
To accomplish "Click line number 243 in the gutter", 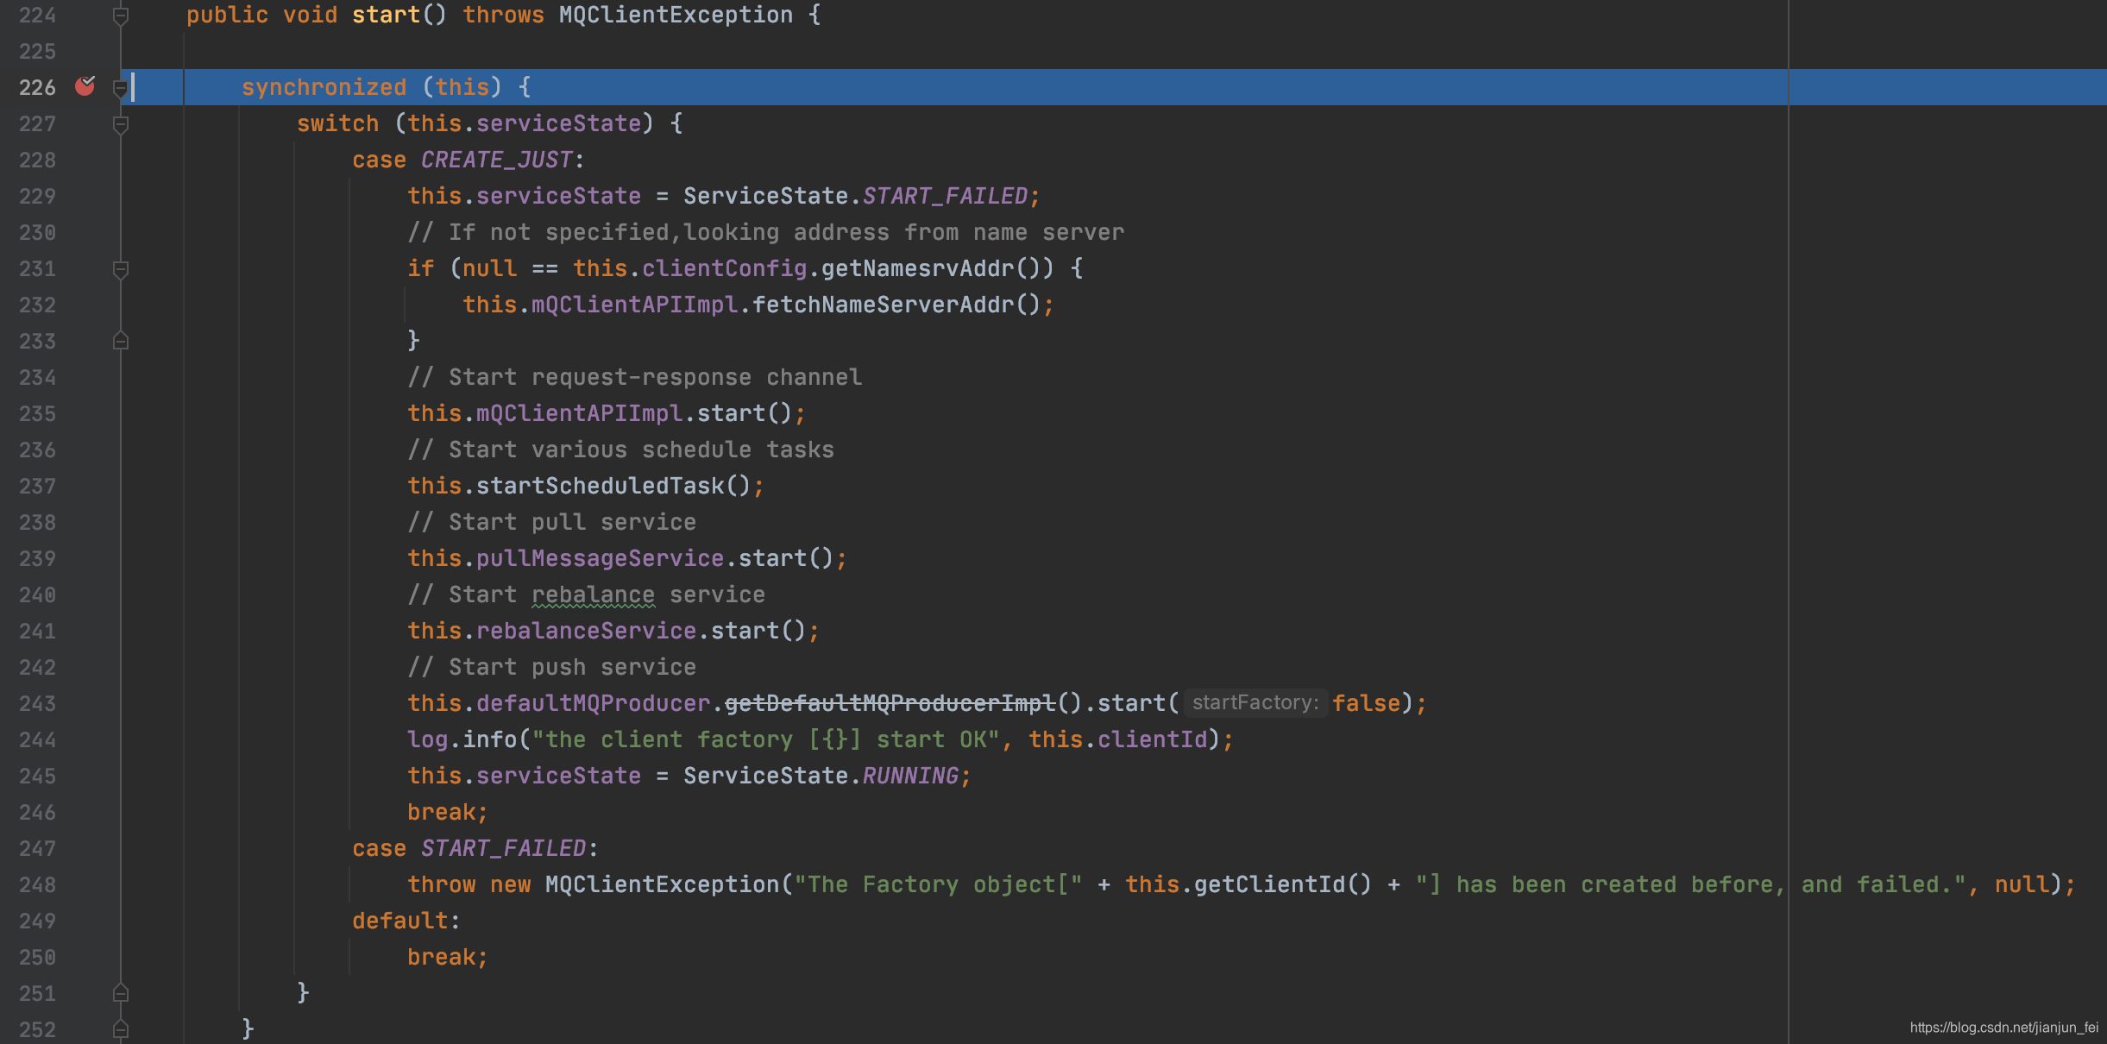I will (x=37, y=704).
